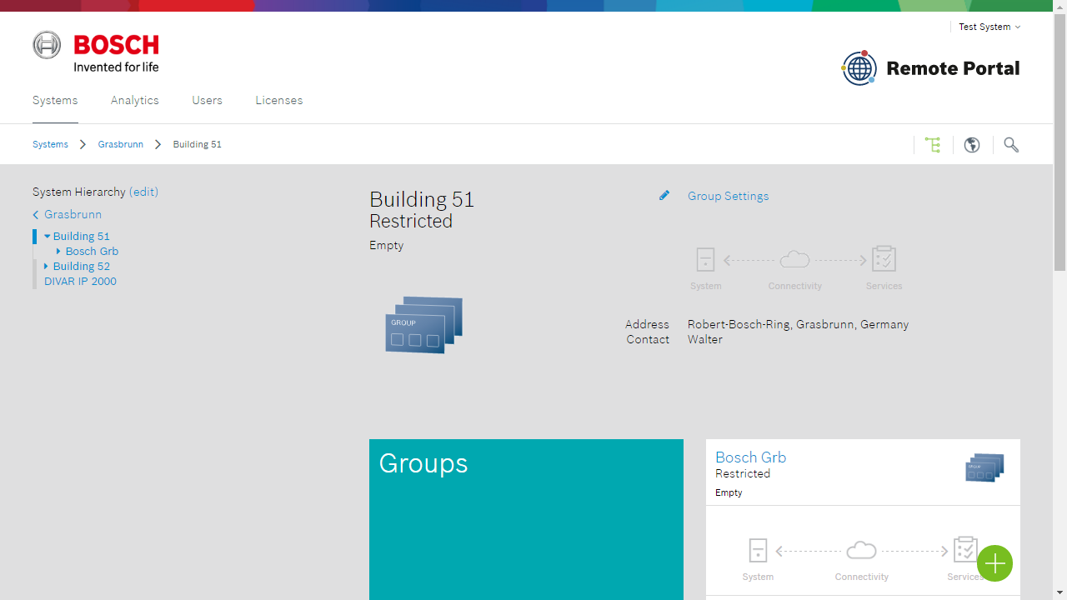The width and height of the screenshot is (1067, 600).
Task: Click the hierarchy tree view icon
Action: (x=933, y=145)
